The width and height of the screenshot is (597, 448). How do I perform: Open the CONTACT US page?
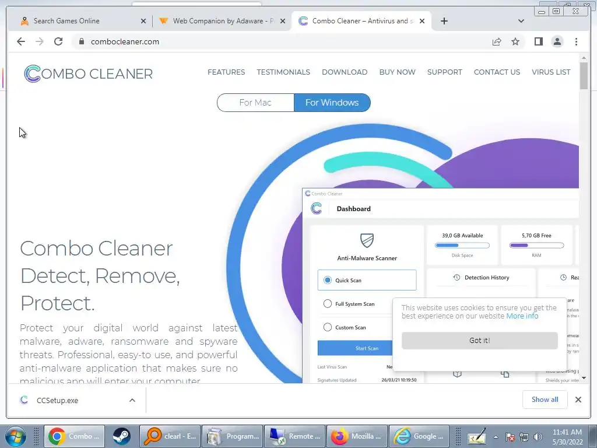tap(497, 72)
